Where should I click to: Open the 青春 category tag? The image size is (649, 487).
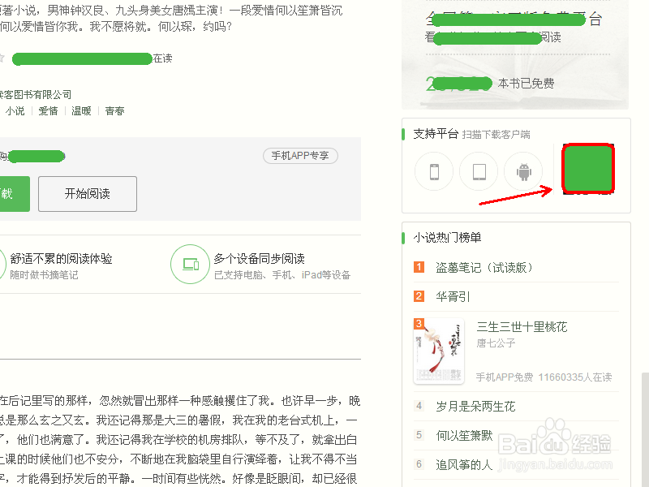point(114,110)
